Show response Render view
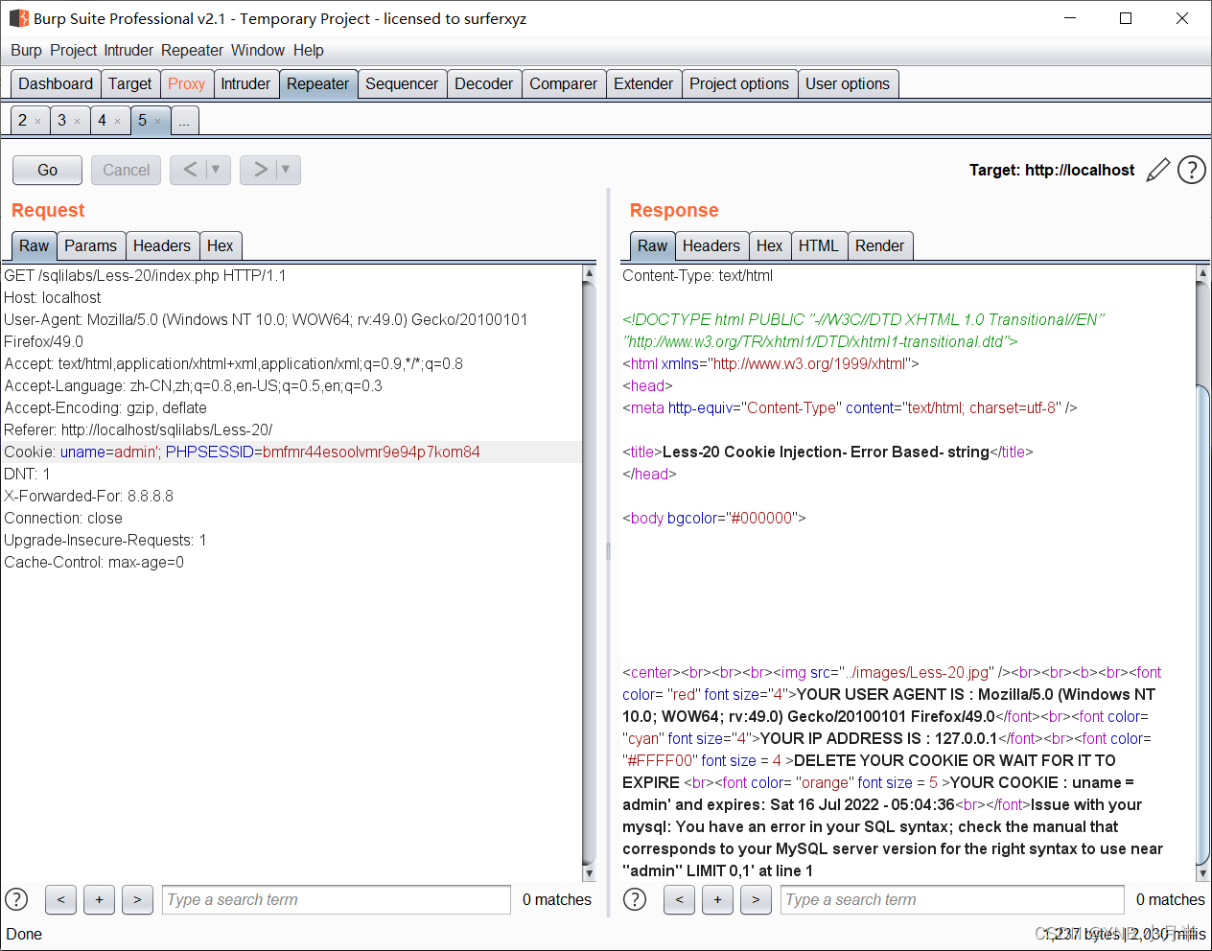Screen dimensions: 1212x951 pyautogui.click(x=879, y=245)
